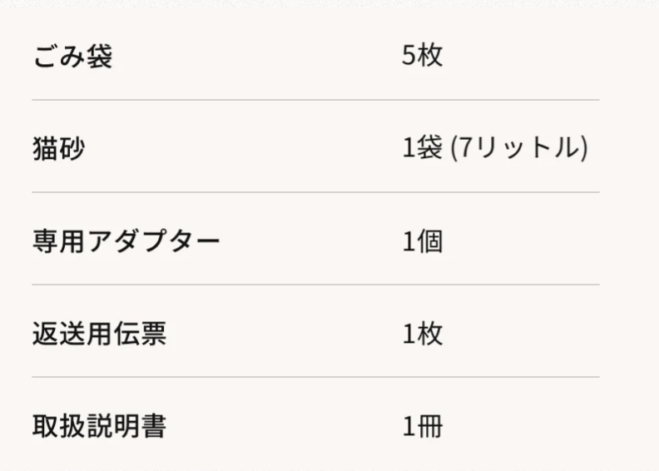Click the digit 5 in 5枚
This screenshot has height=471, width=659.
pyautogui.click(x=409, y=57)
